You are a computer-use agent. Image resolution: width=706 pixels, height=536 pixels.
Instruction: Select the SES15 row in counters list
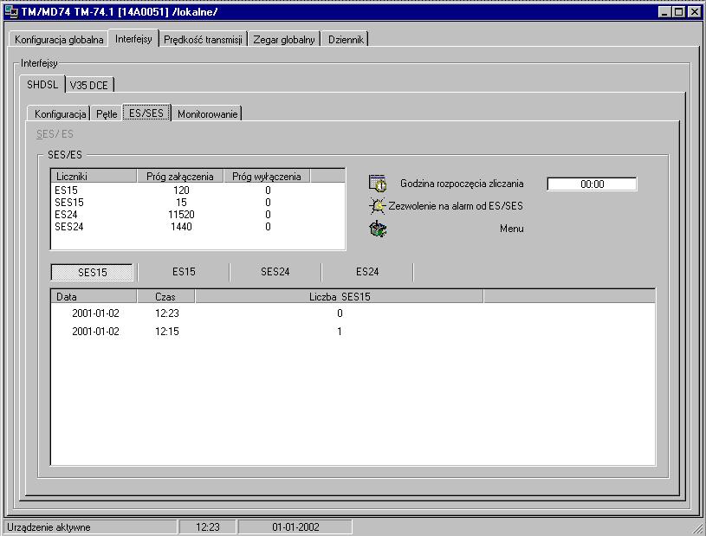coord(198,203)
